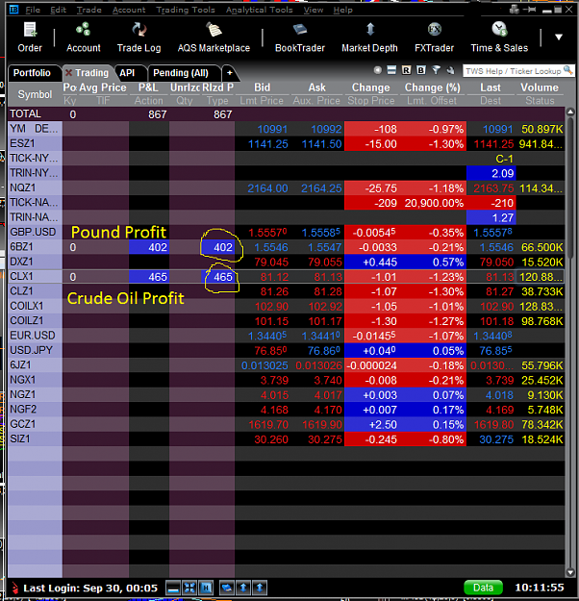
Task: Open the BookTrader tool
Action: [300, 38]
